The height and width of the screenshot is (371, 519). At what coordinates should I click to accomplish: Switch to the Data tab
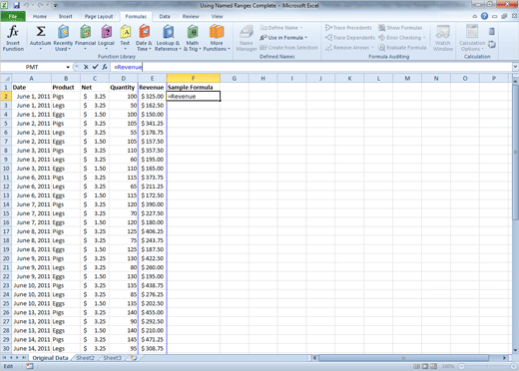click(165, 16)
